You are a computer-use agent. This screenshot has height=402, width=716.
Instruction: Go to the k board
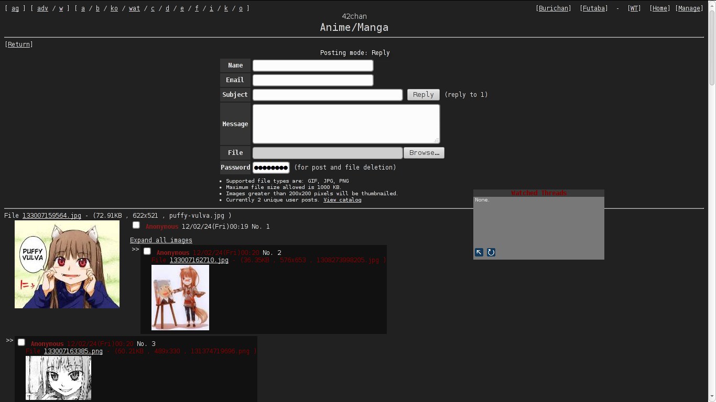[x=226, y=8]
